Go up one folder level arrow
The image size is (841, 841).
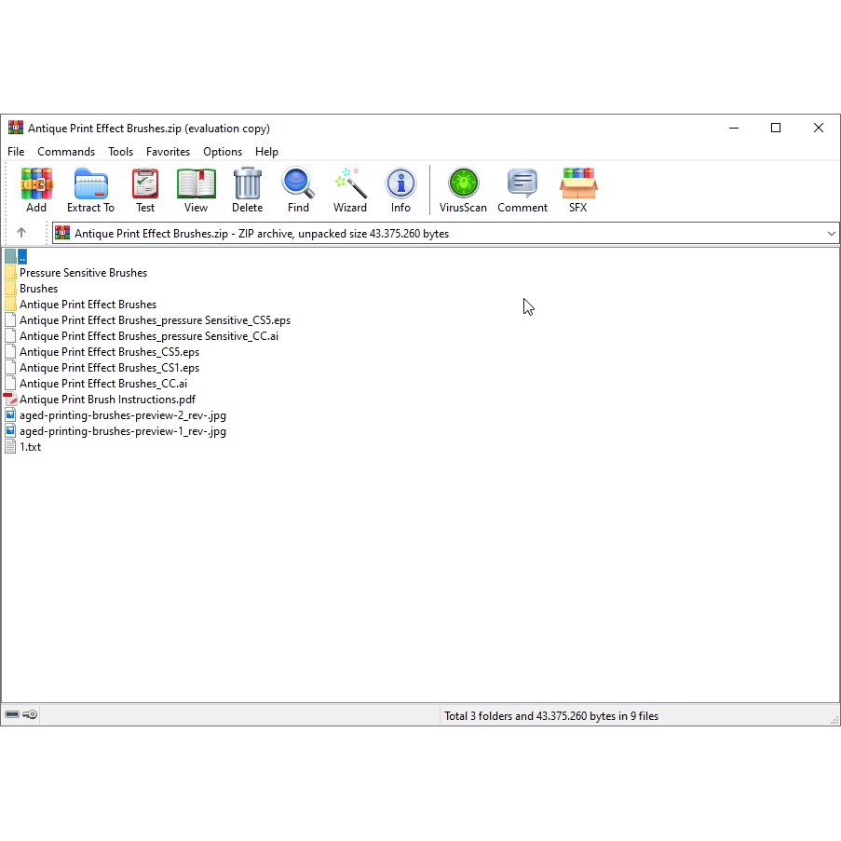pyautogui.click(x=21, y=233)
